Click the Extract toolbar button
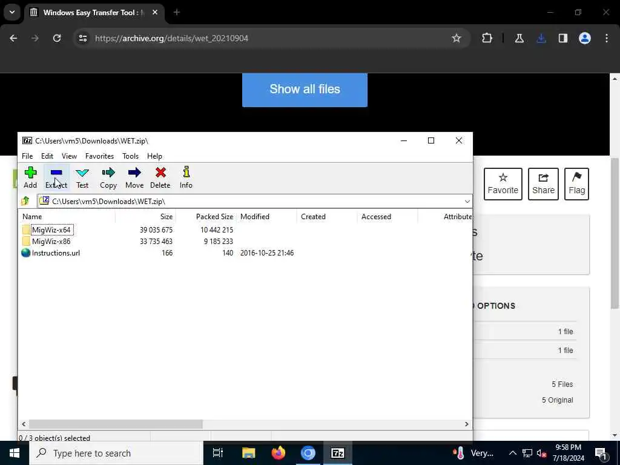The height and width of the screenshot is (465, 620). point(56,177)
